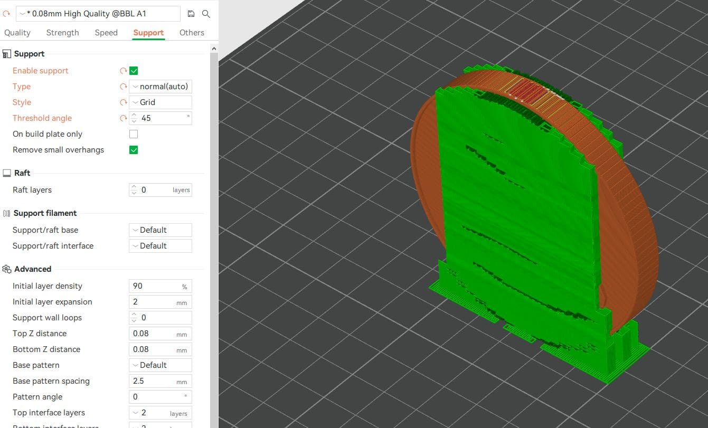
Task: Click the Initial layer expansion field
Action: coord(161,302)
